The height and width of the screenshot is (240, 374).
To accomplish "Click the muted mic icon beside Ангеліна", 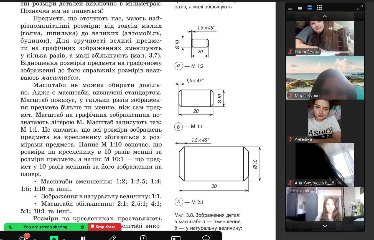I will (x=291, y=139).
